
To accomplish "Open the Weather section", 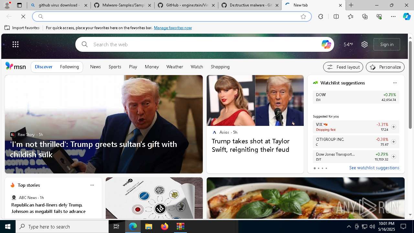I will tap(175, 67).
